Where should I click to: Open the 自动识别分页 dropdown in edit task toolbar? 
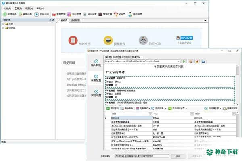pos(186,109)
